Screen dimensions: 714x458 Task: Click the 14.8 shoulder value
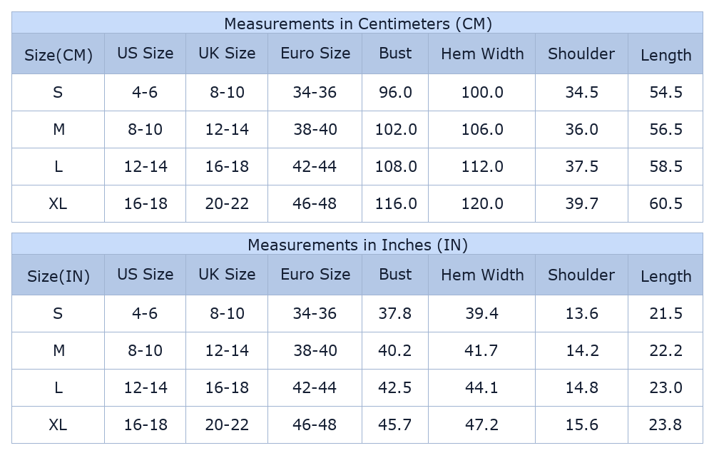(x=581, y=388)
